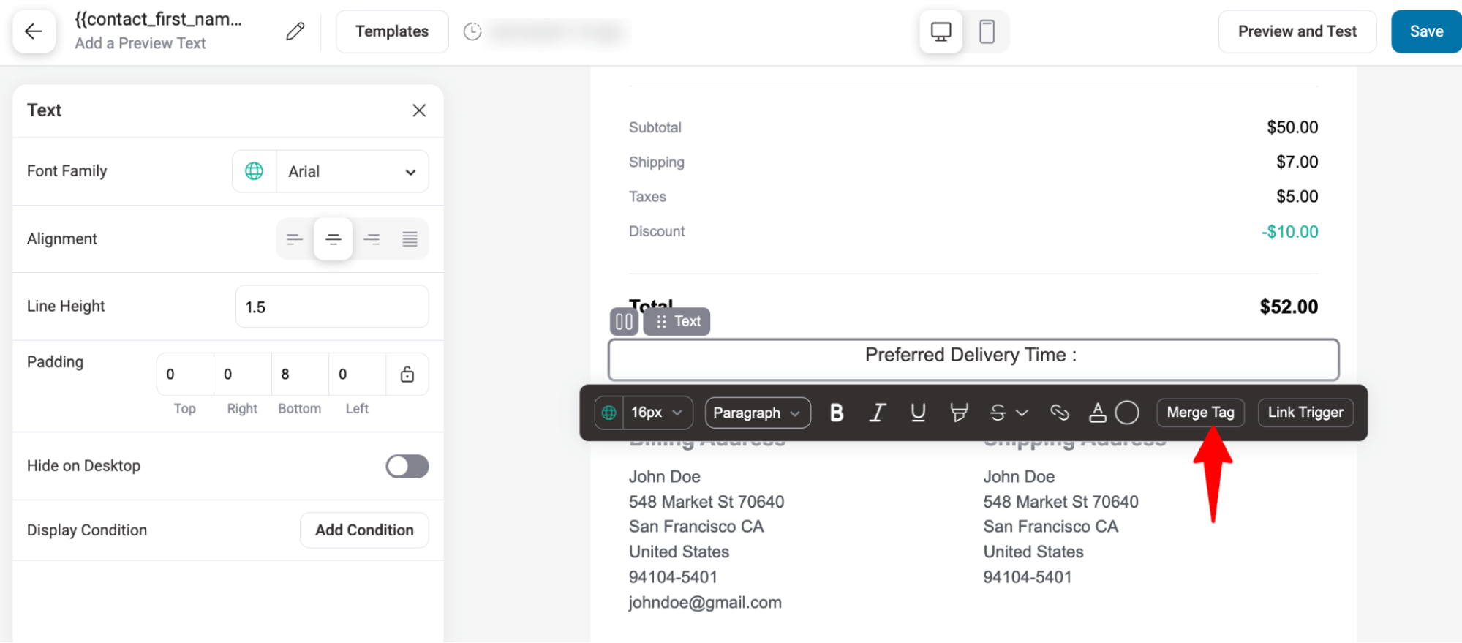Toggle the padding lock icon
1462x643 pixels.
[x=407, y=375]
